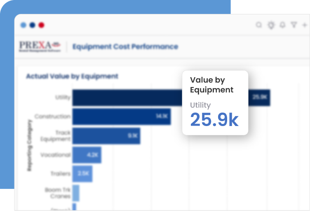The image size is (310, 211).
Task: Click the lightbulb insights icon
Action: (x=271, y=25)
